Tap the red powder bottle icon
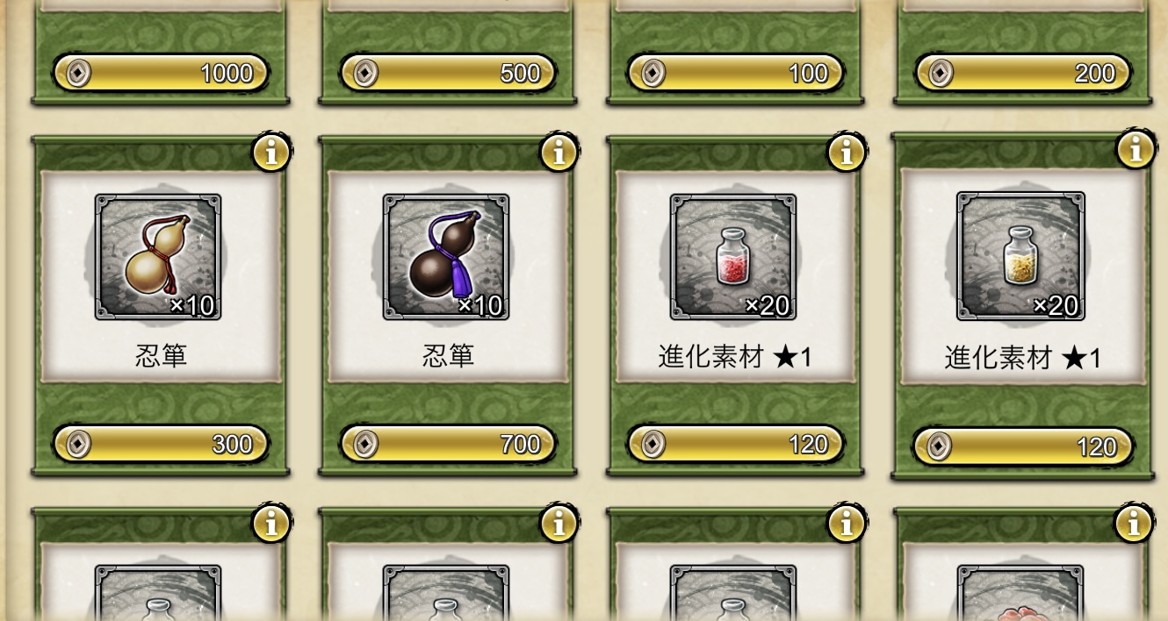 (733, 256)
